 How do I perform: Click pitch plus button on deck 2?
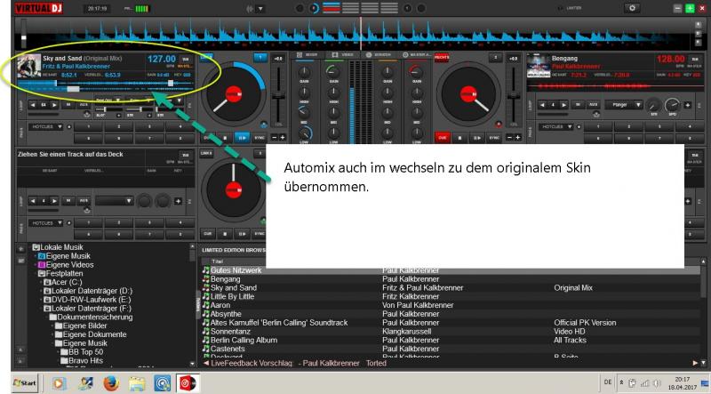point(518,138)
